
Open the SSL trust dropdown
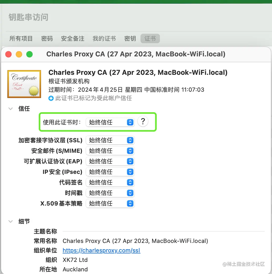coord(110,140)
